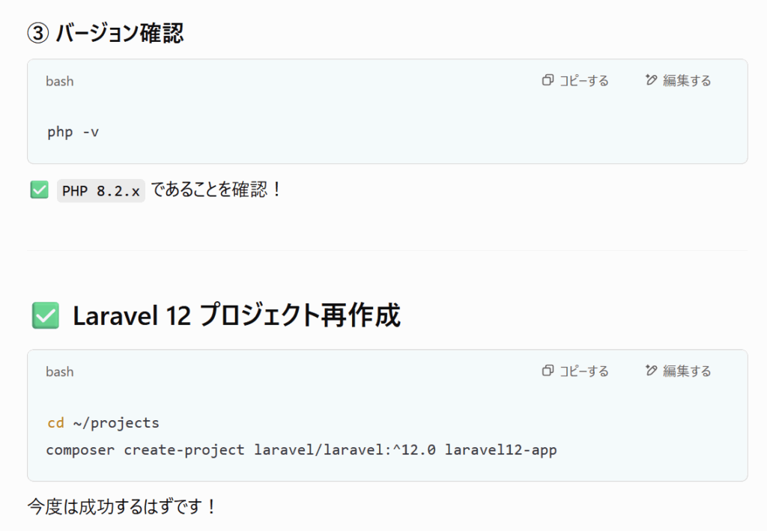Click the cd ~/projects command line
Viewport: 767px width, 531px height.
tap(103, 423)
